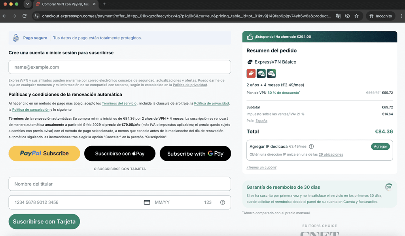Click the thumbs-up savings icon

click(250, 37)
